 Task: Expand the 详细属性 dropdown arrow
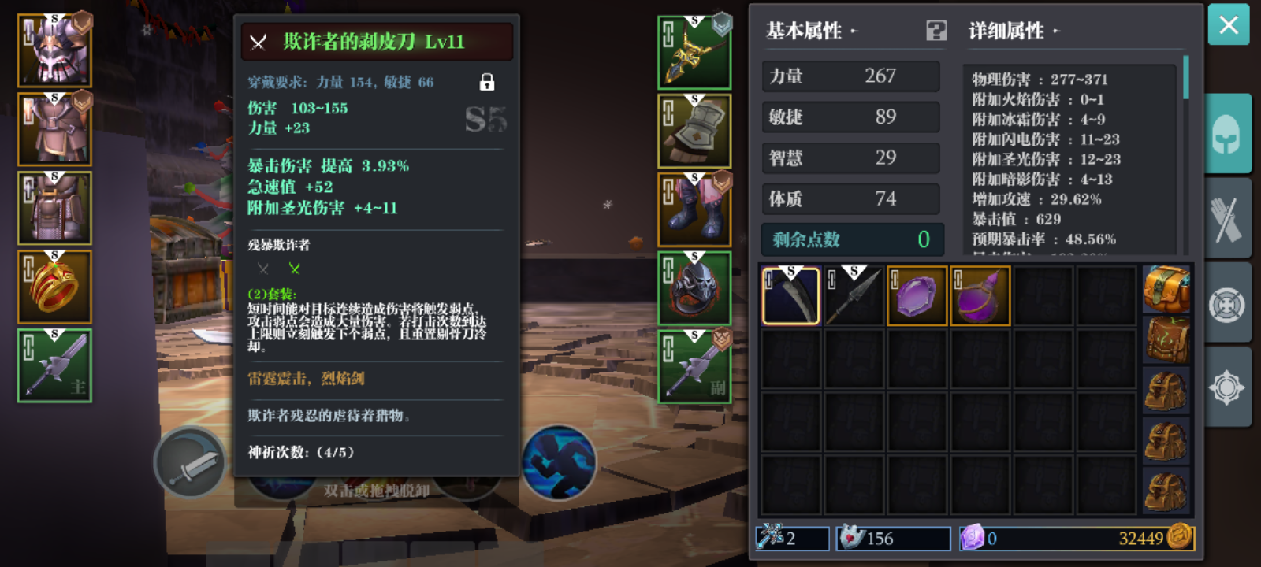(1056, 31)
